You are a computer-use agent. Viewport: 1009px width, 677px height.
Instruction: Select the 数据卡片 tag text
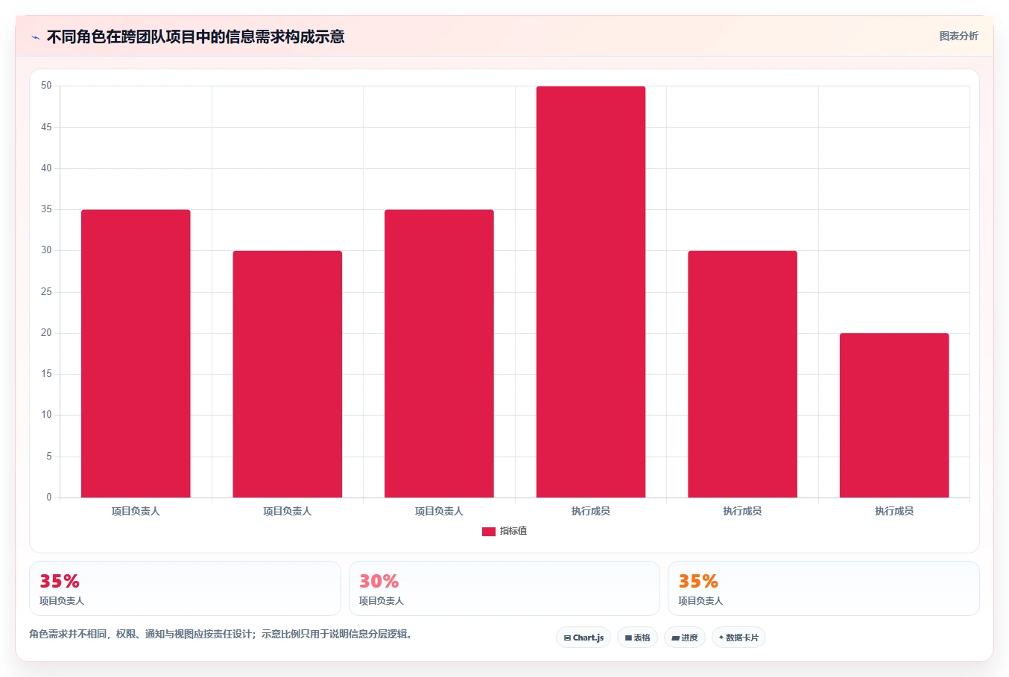pos(741,638)
